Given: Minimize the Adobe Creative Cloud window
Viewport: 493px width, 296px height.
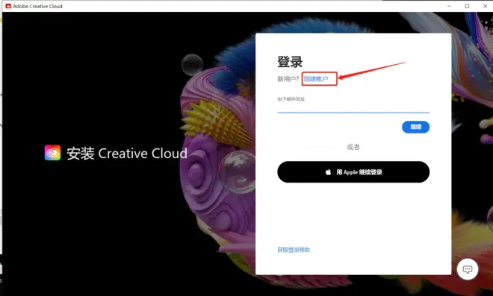Looking at the screenshot, I should tap(449, 6).
